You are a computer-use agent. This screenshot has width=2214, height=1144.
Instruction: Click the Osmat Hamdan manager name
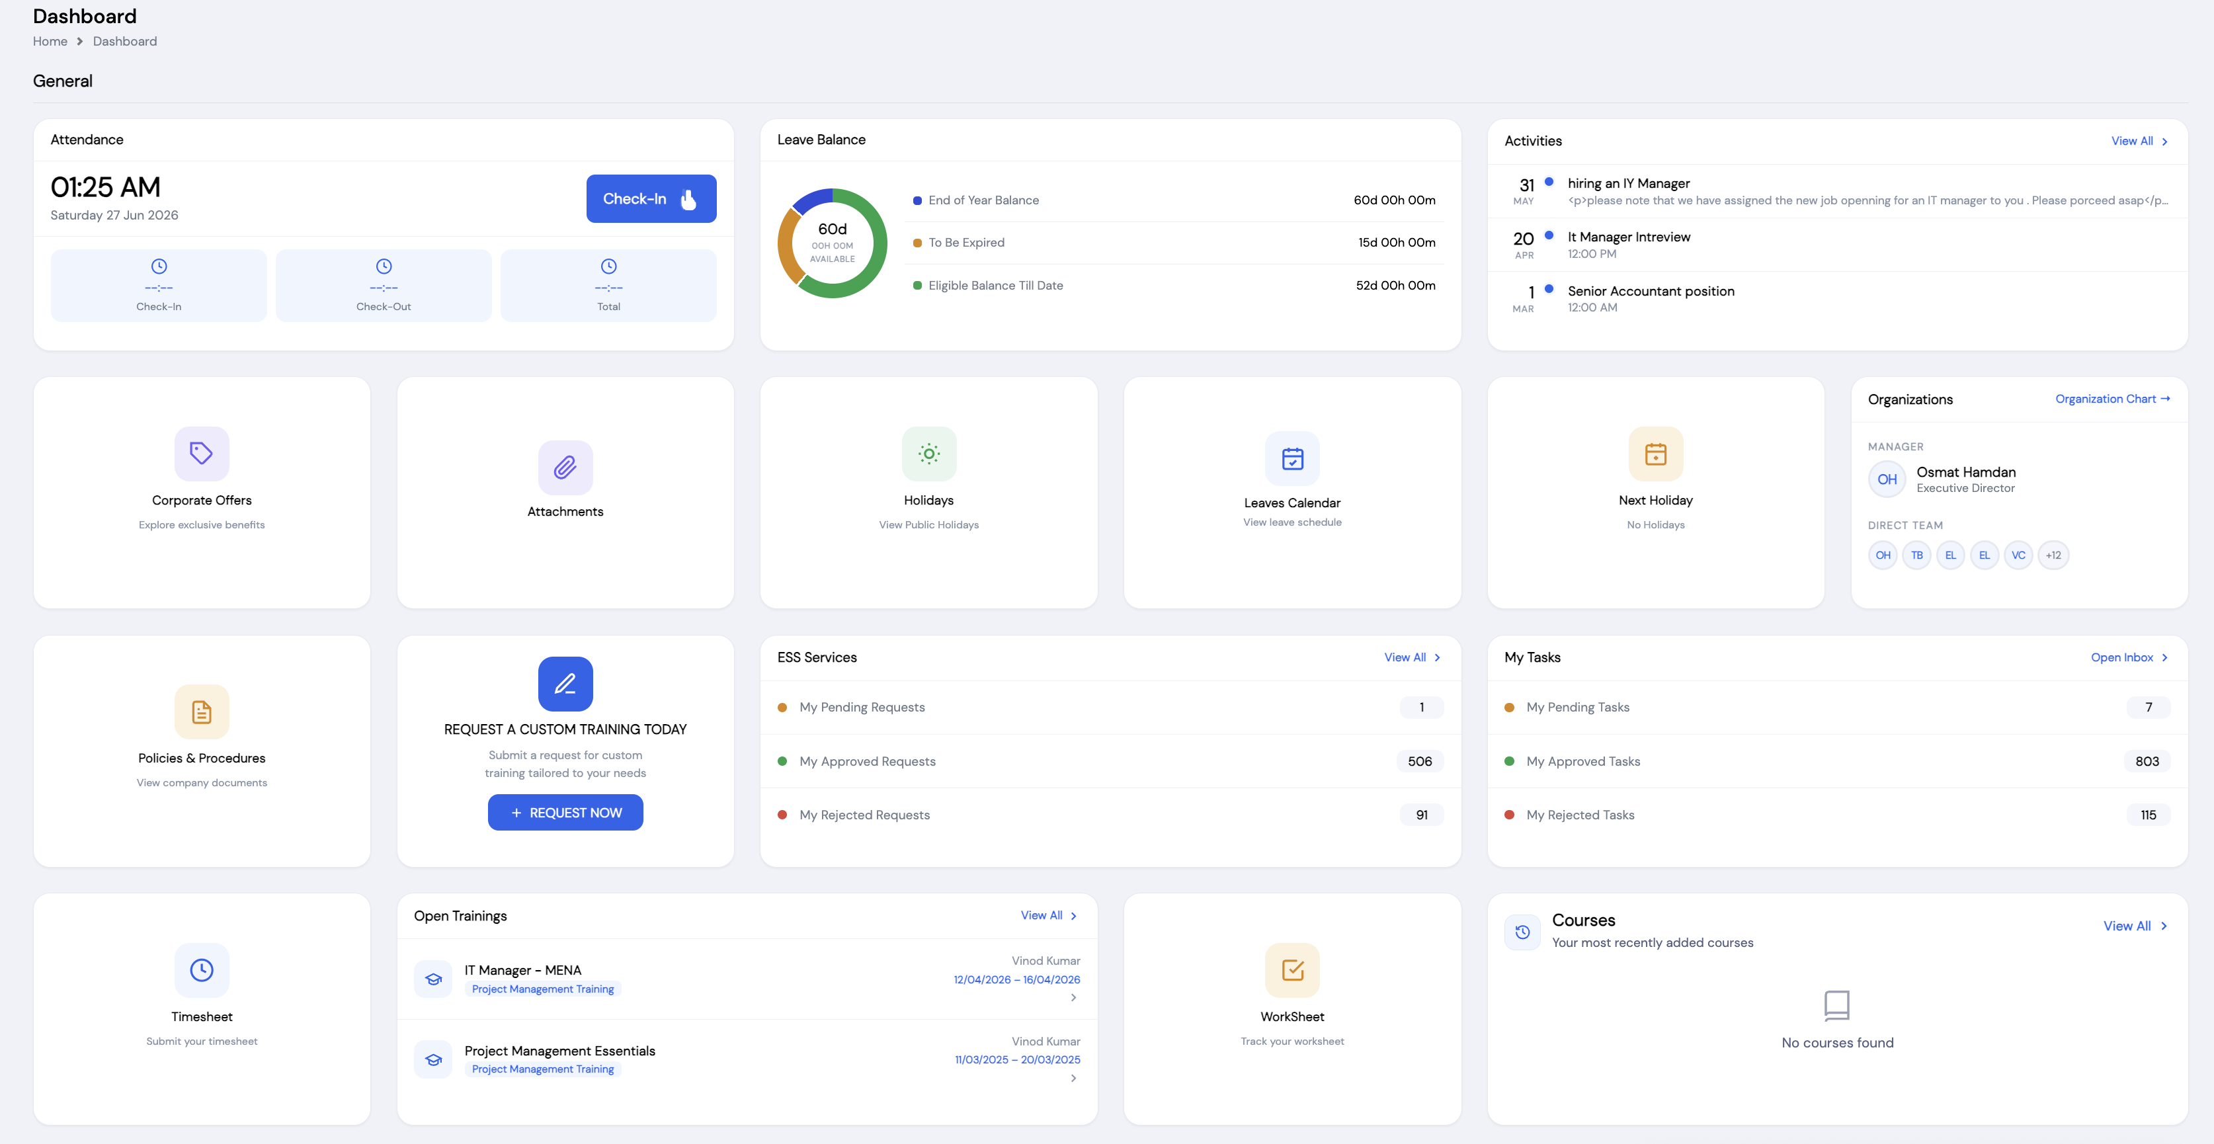pyautogui.click(x=1965, y=472)
